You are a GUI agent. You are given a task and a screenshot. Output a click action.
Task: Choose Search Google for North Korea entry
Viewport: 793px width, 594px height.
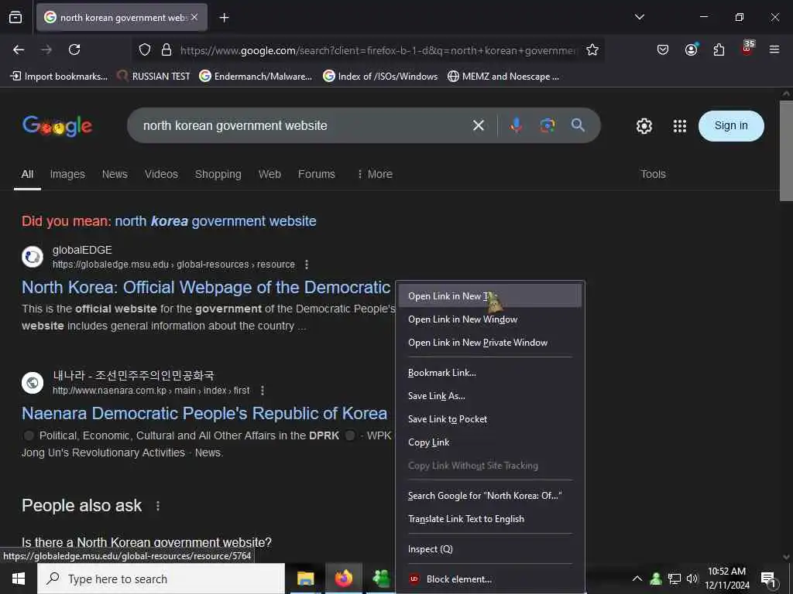pyautogui.click(x=489, y=496)
